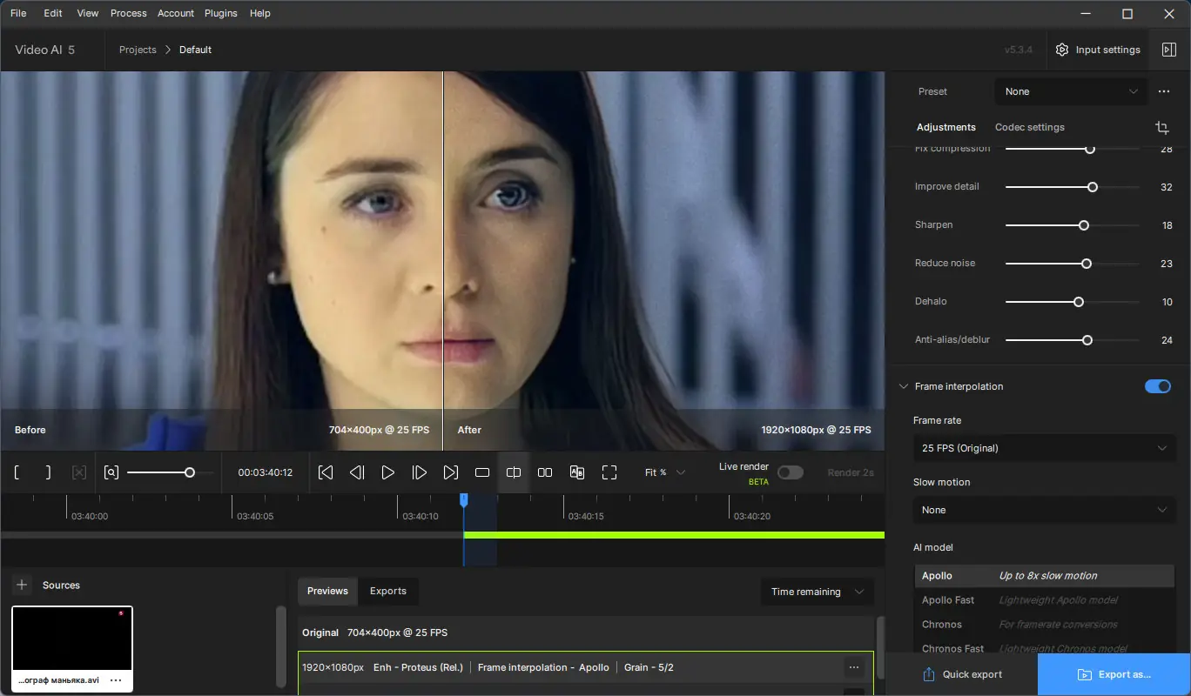Viewport: 1191px width, 696px height.
Task: Toggle the Live render switch
Action: [x=790, y=472]
